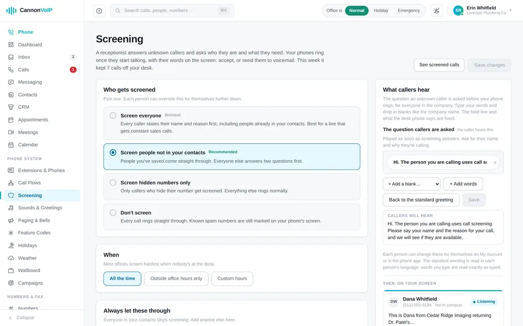523x326 pixels.
Task: Open the Add a blank dropdown
Action: [x=411, y=184]
